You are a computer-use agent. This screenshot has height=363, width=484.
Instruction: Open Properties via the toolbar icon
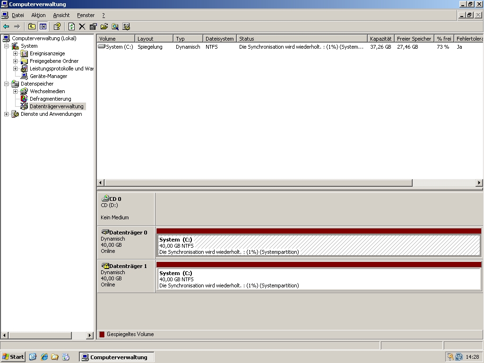93,26
